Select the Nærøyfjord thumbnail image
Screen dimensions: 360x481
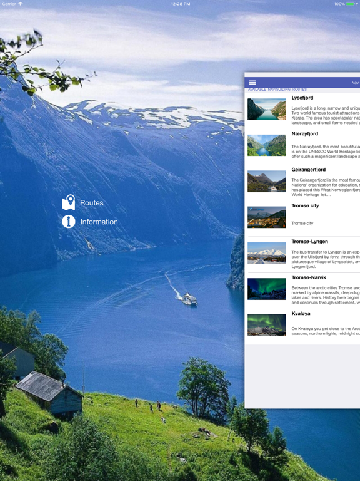point(267,145)
